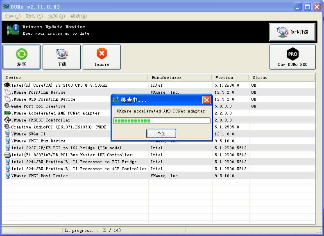This screenshot has width=324, height=236.
Task: Select Intel 82371AB/EB PCI to ISA bridge text
Action: click(x=66, y=148)
